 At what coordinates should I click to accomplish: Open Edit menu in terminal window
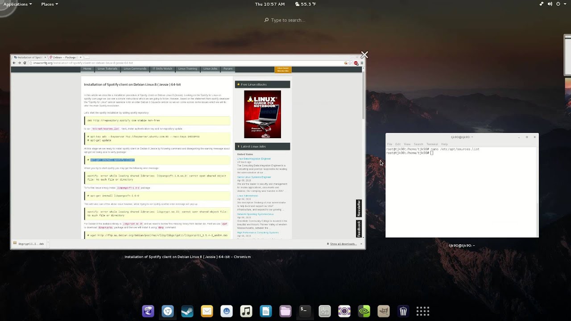point(398,144)
